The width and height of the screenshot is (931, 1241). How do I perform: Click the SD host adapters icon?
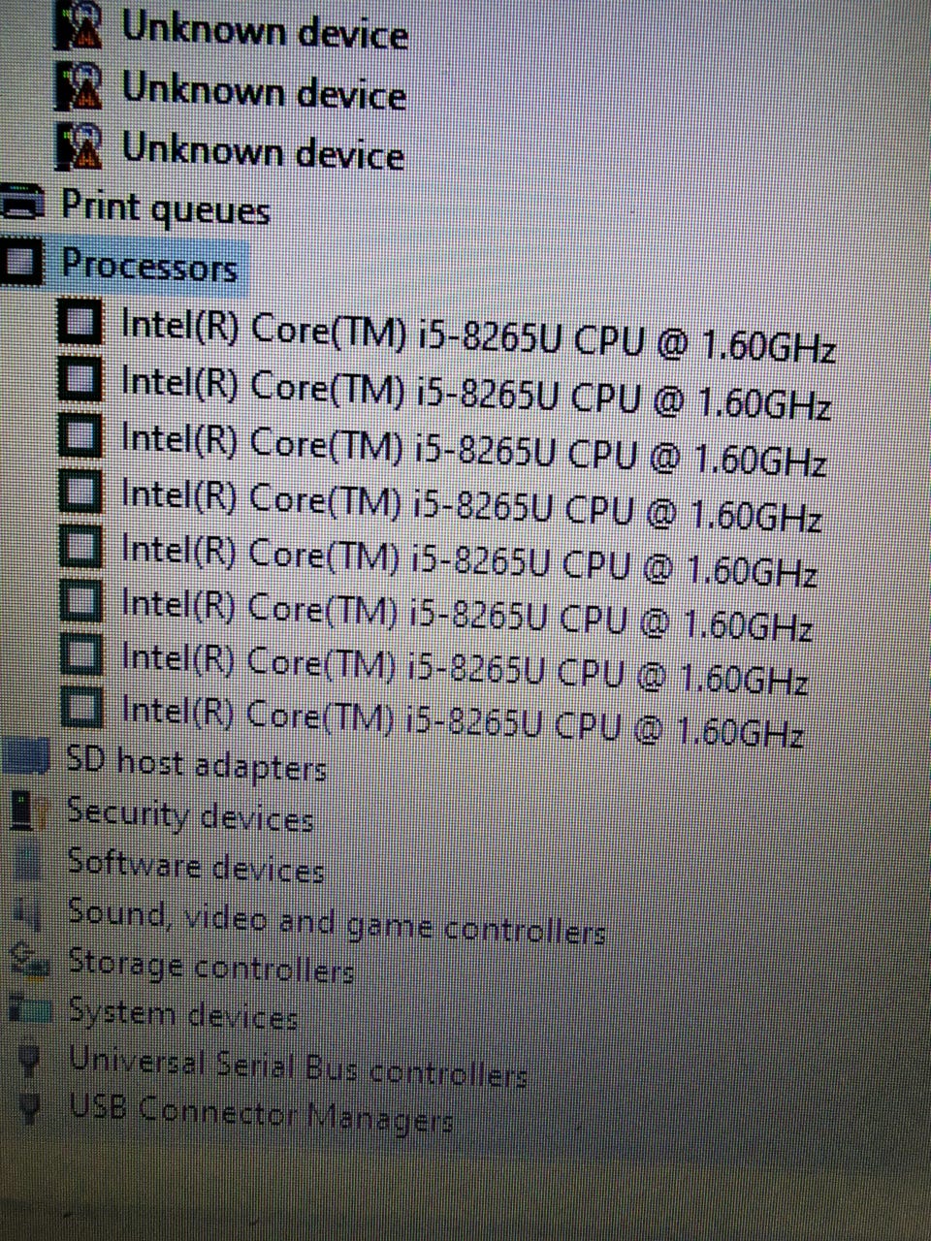click(x=26, y=755)
